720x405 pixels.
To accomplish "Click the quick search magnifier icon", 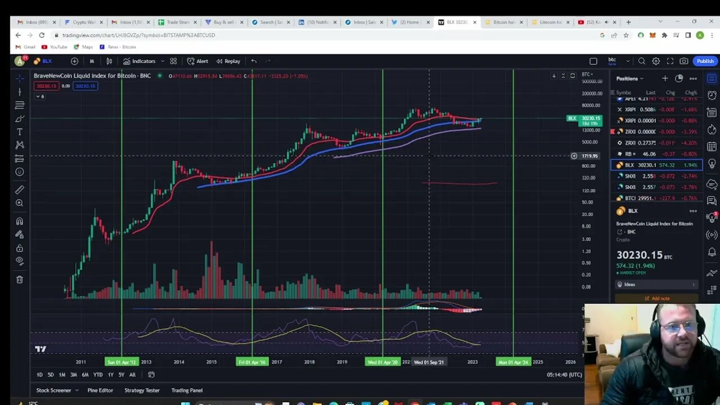I will [x=642, y=61].
